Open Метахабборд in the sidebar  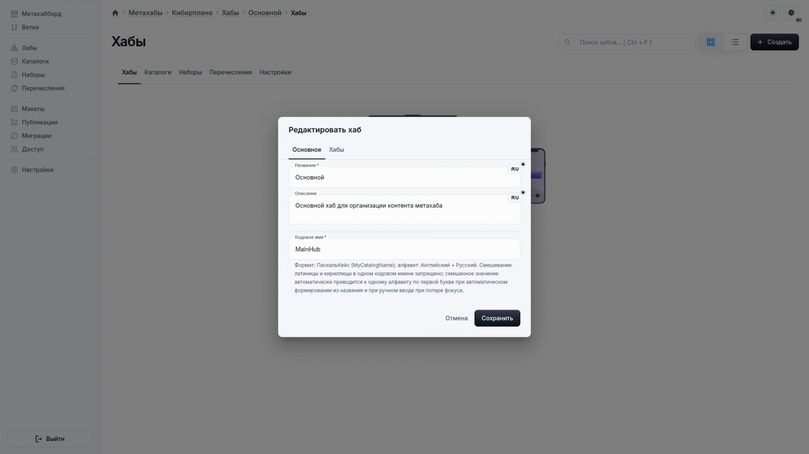point(41,14)
